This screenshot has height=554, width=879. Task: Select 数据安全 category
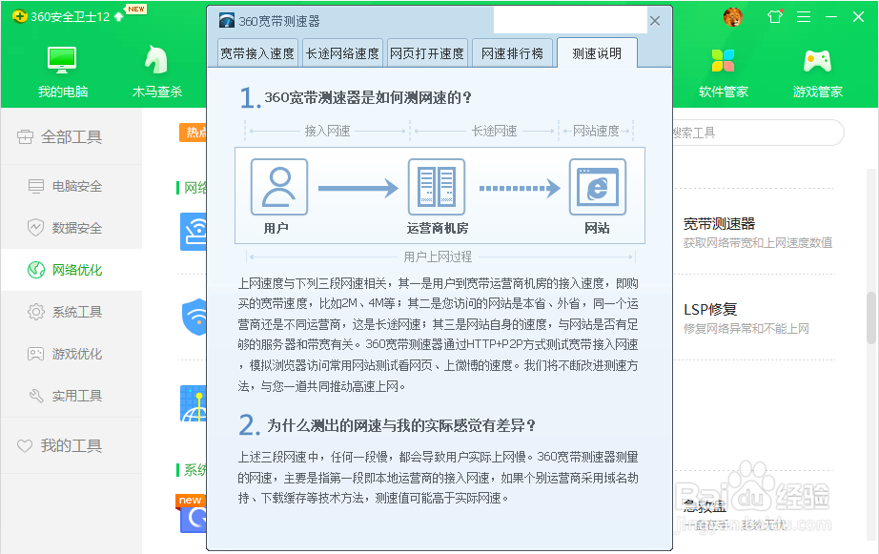pos(72,228)
